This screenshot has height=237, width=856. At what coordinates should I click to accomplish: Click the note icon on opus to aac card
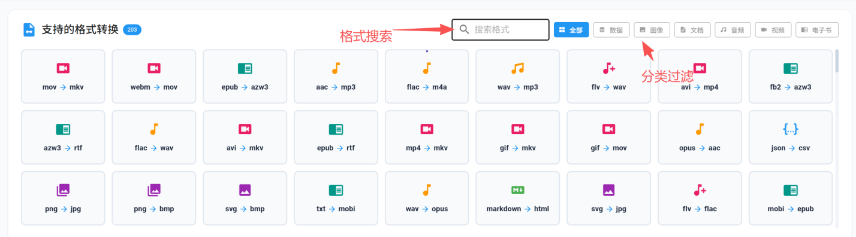point(700,129)
